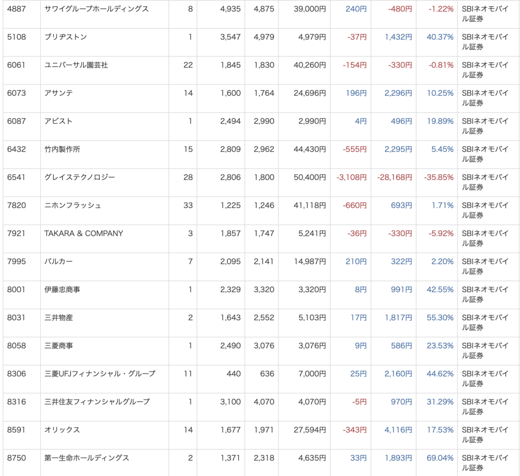Click loss value -28,168円
The image size is (520, 476).
click(394, 177)
